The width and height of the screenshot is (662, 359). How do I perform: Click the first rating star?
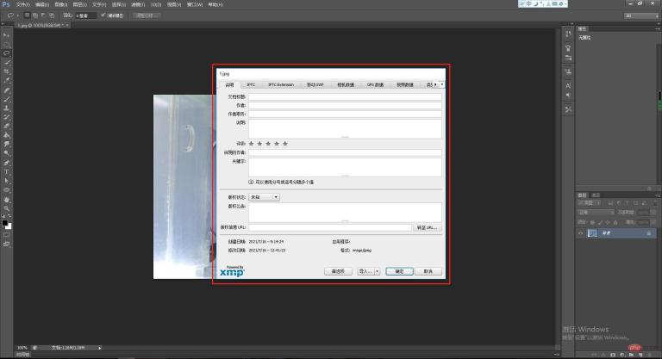pos(251,143)
